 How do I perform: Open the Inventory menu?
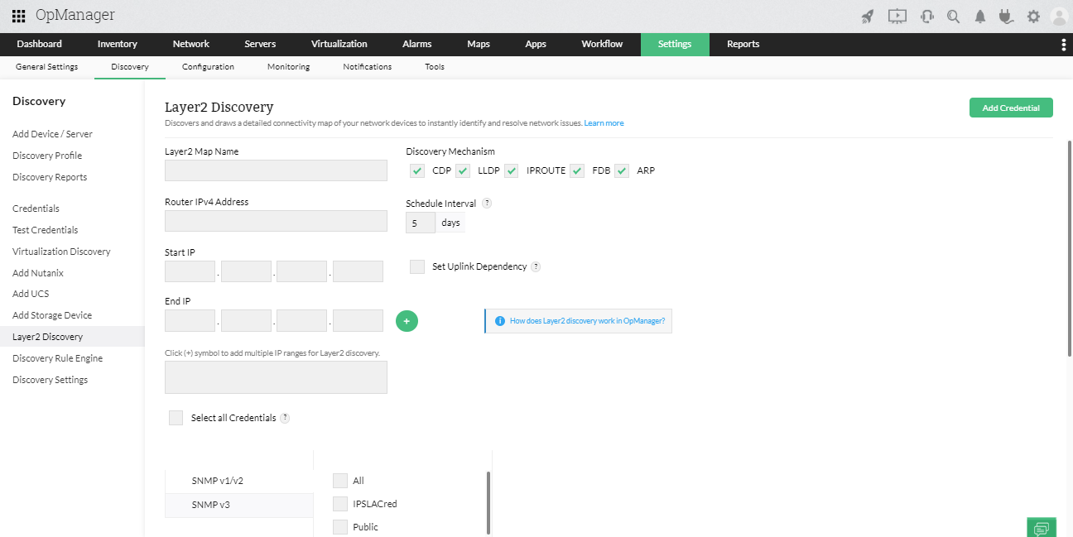click(117, 44)
